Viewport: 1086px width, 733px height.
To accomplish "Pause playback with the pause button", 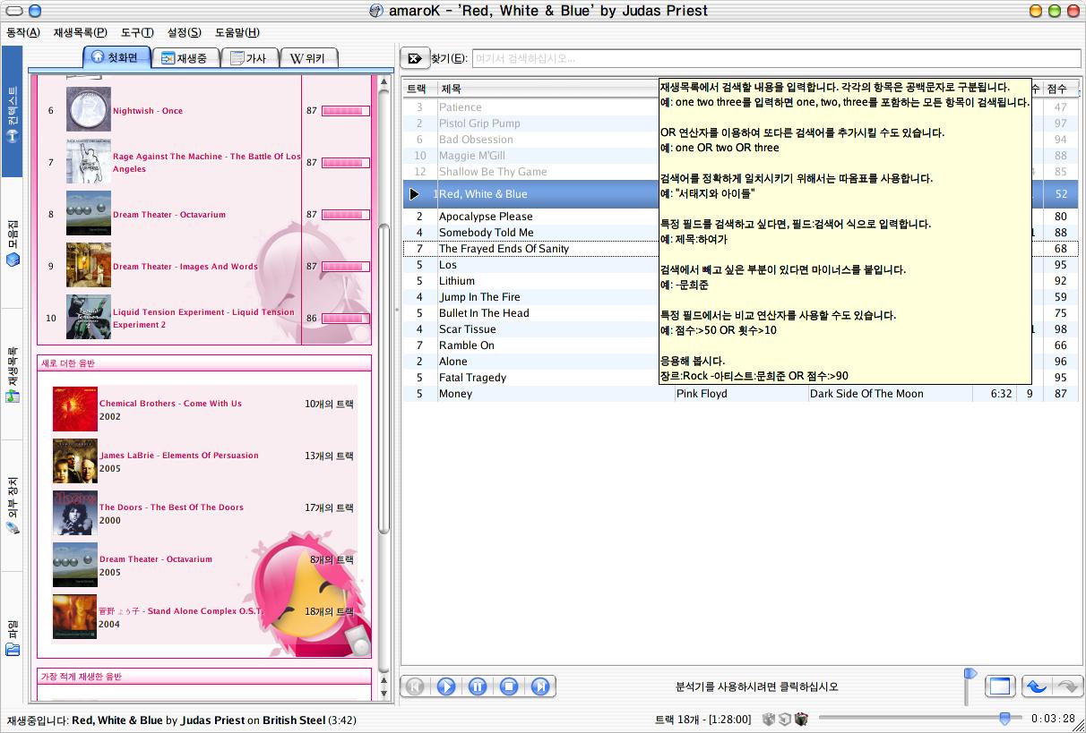I will [478, 686].
